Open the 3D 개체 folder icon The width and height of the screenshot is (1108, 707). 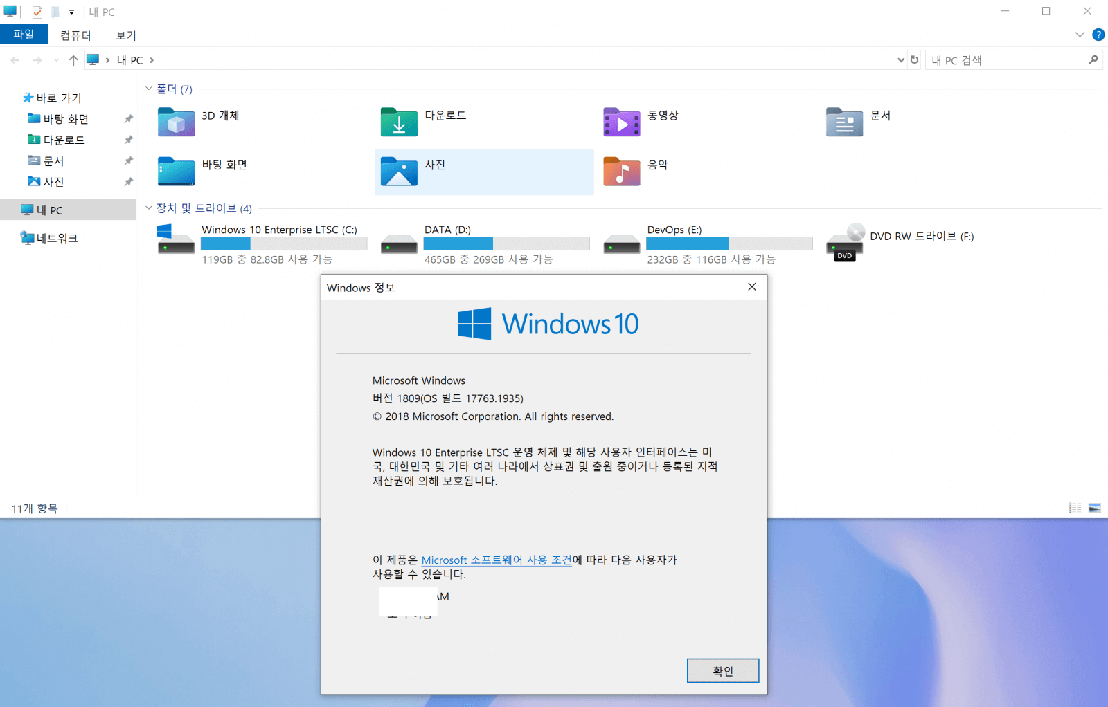tap(176, 122)
